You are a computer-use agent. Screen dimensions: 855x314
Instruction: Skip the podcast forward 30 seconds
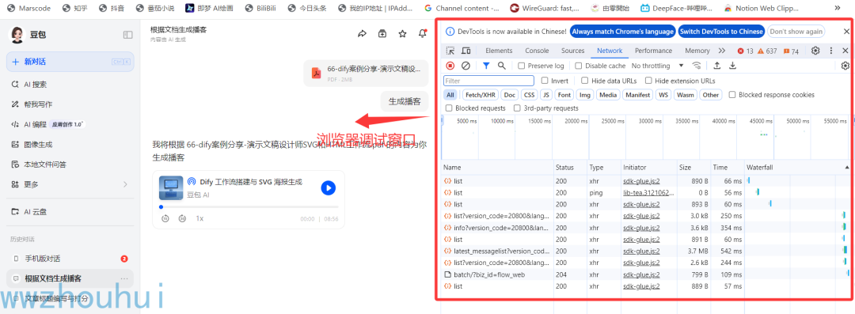pos(183,218)
